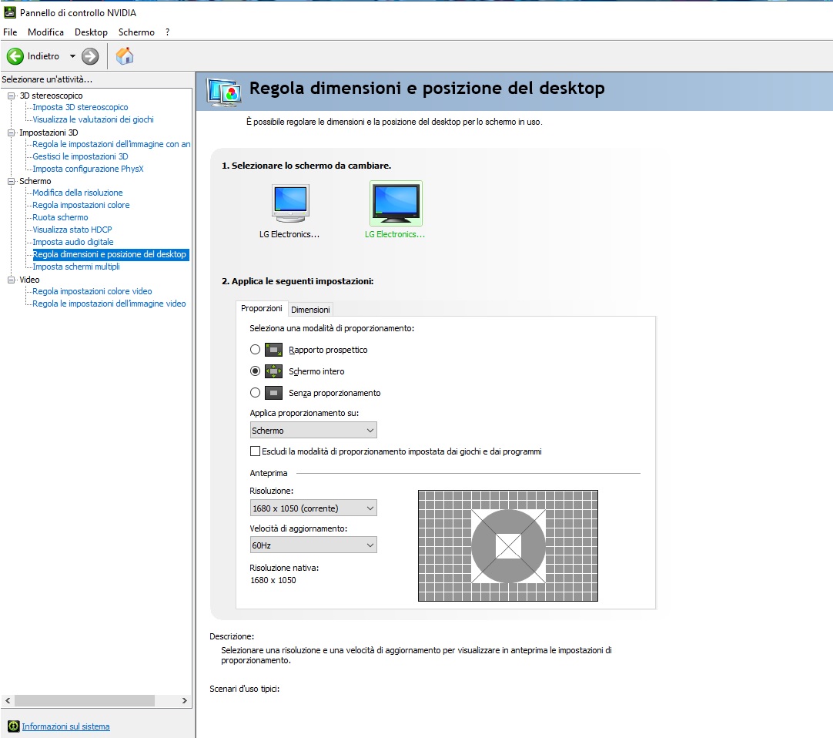Collapse the Impostazioni 3D tree node

(x=12, y=133)
